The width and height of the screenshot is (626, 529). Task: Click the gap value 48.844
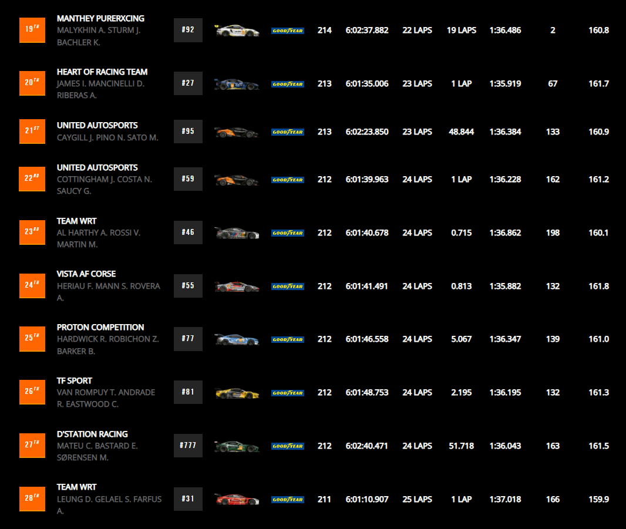tap(461, 132)
